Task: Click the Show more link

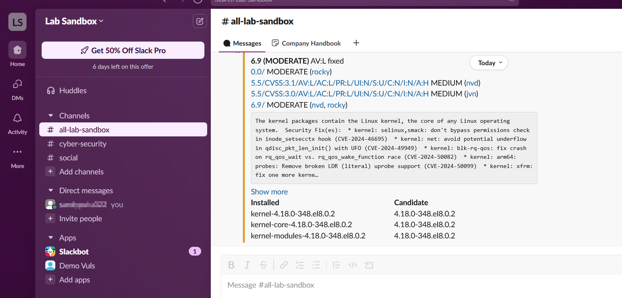Action: pos(269,192)
